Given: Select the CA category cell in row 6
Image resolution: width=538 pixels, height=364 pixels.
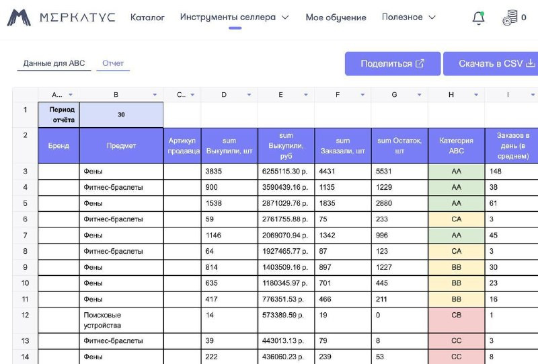Looking at the screenshot, I should tap(457, 219).
